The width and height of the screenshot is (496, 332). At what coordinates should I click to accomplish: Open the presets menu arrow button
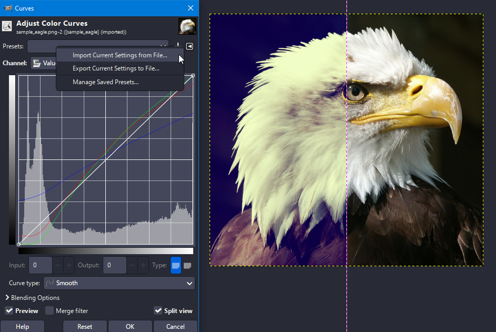click(x=190, y=46)
